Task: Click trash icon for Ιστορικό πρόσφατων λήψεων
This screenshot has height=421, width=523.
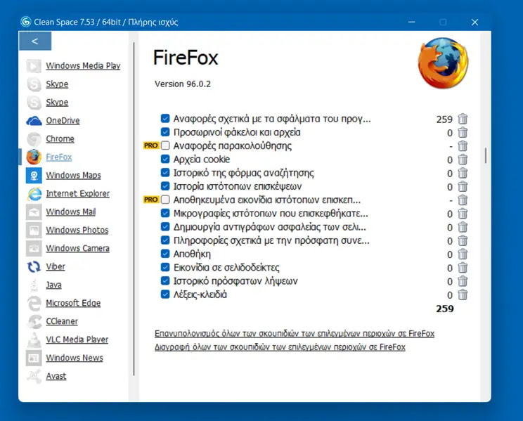Action: (463, 281)
